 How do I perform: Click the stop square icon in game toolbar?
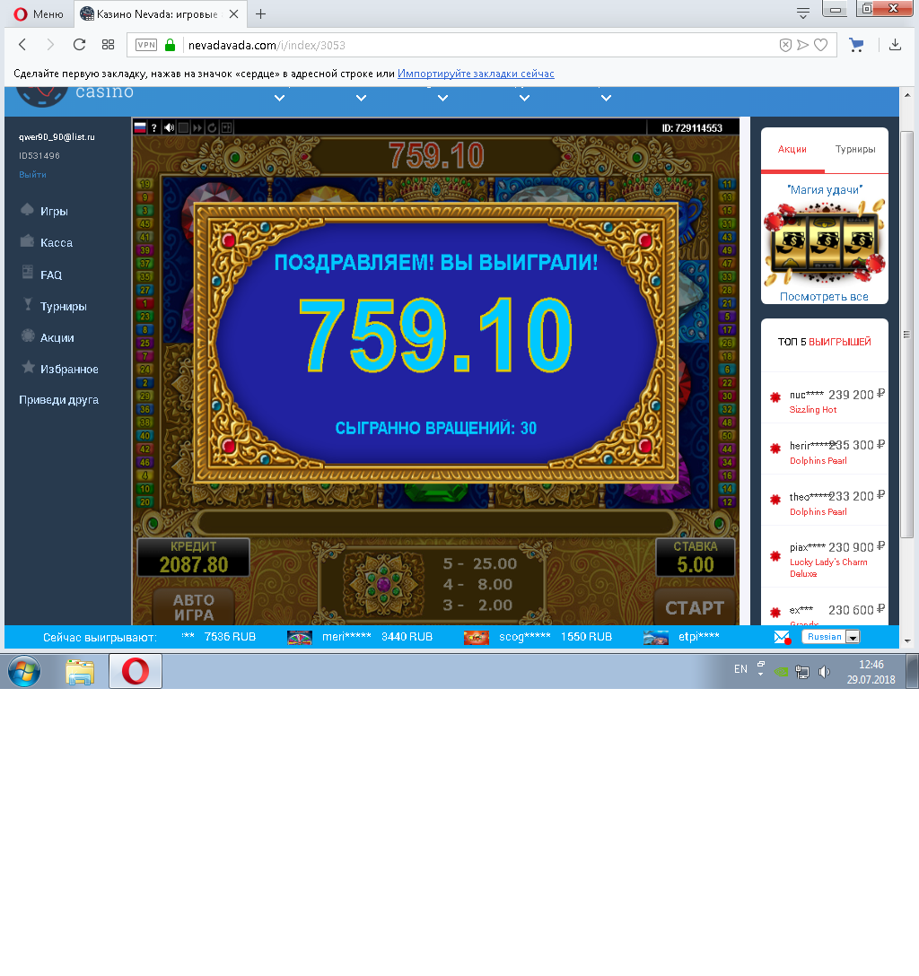coord(183,127)
